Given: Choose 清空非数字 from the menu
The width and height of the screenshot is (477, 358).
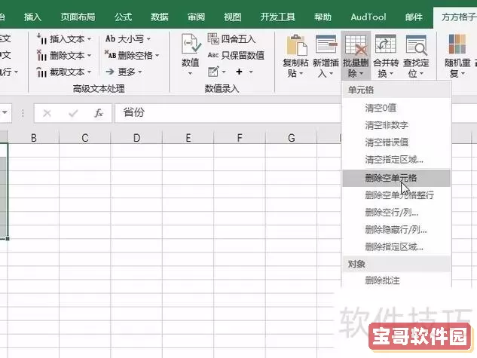Looking at the screenshot, I should point(396,125).
